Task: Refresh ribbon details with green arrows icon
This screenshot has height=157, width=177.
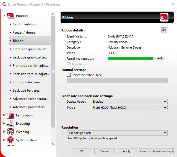Action: point(164,30)
